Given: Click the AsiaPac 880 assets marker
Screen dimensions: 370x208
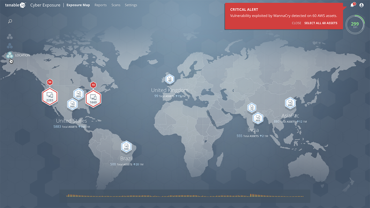Looking at the screenshot, I should coord(290,103).
